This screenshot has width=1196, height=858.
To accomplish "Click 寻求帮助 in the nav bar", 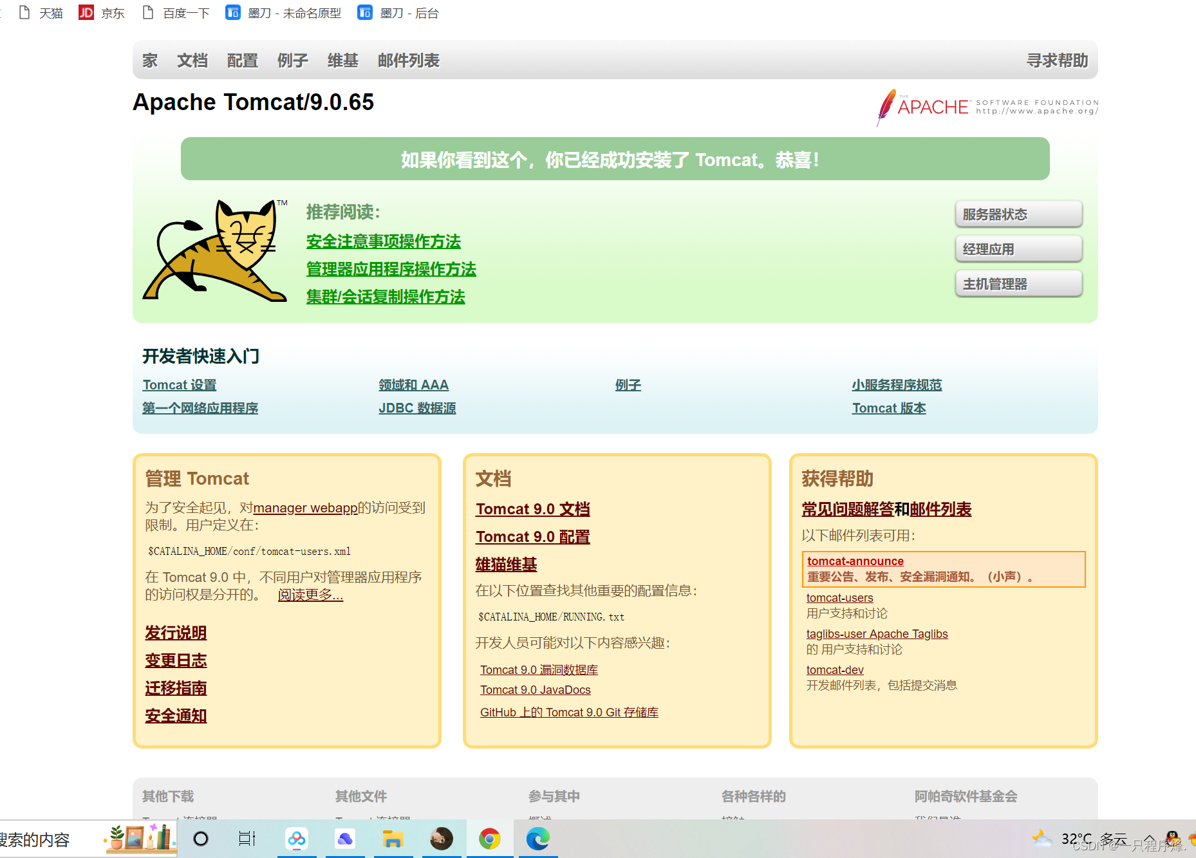I will 1058,61.
